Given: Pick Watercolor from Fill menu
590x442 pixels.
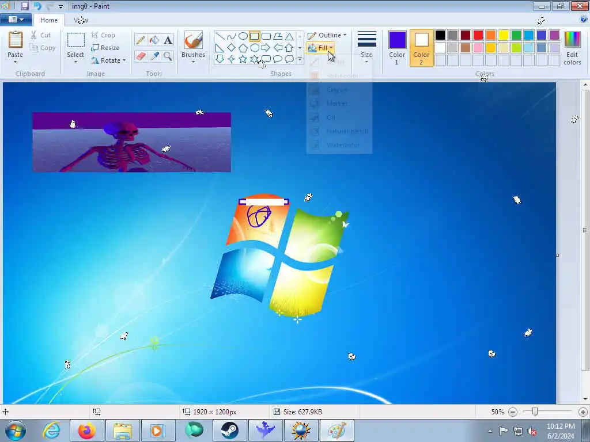Looking at the screenshot, I should click(x=339, y=145).
